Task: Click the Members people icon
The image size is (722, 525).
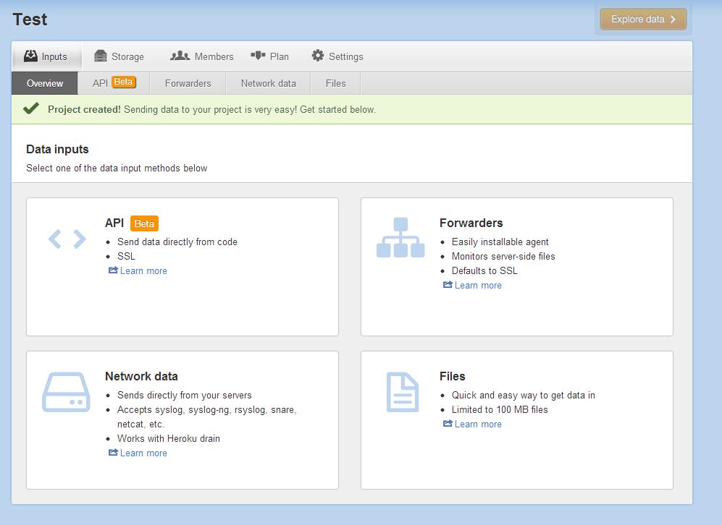Action: [180, 56]
